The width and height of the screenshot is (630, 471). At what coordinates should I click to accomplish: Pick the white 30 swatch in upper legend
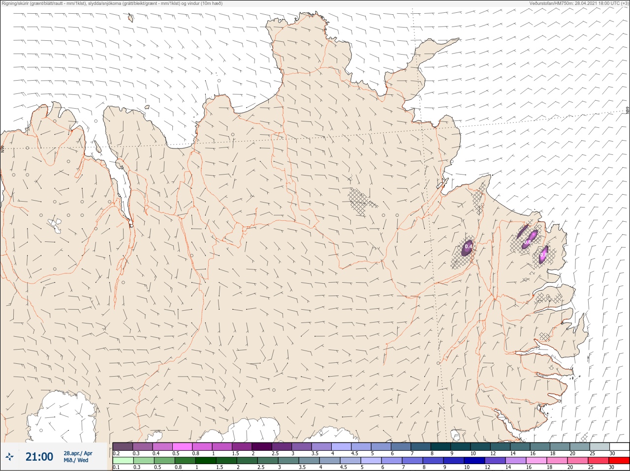point(619,446)
